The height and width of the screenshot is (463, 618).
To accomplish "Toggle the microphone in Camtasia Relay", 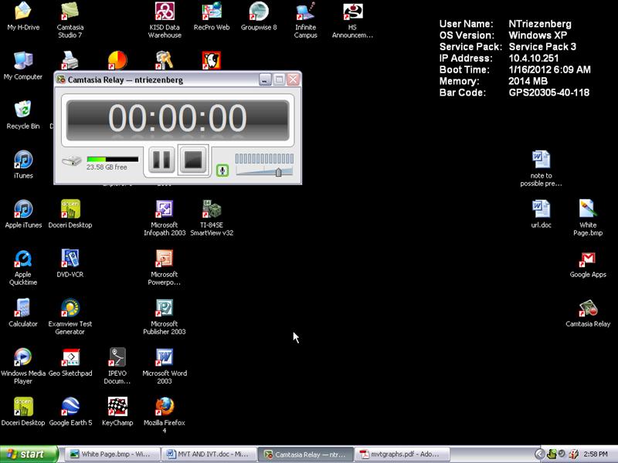I will (x=222, y=171).
